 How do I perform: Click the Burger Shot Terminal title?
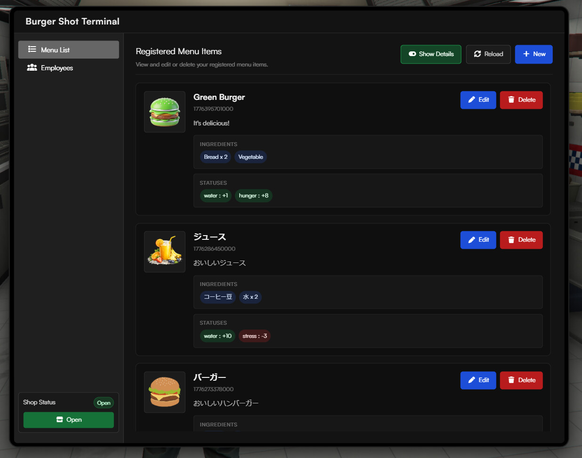pyautogui.click(x=73, y=21)
